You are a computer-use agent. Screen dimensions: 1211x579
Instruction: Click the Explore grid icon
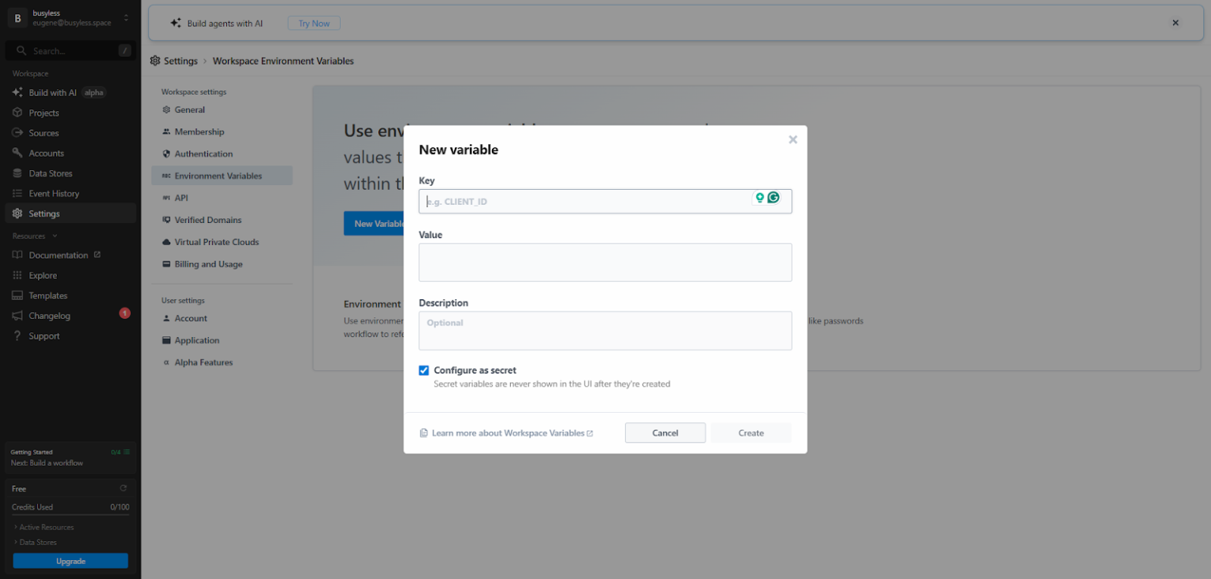tap(17, 276)
